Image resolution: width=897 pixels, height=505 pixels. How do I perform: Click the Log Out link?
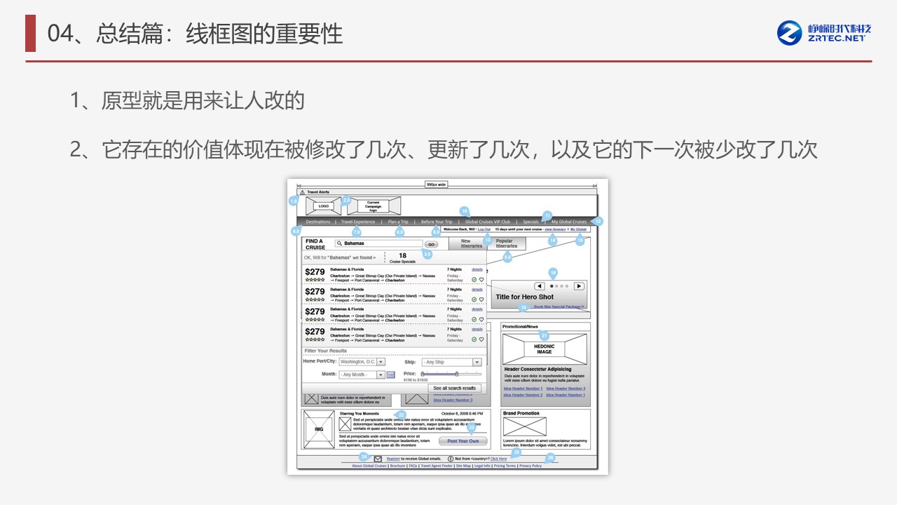[484, 229]
